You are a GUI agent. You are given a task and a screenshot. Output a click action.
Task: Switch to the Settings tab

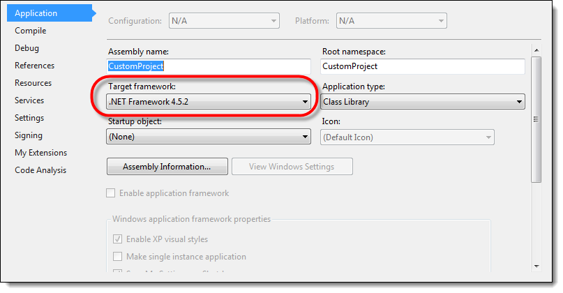click(29, 118)
